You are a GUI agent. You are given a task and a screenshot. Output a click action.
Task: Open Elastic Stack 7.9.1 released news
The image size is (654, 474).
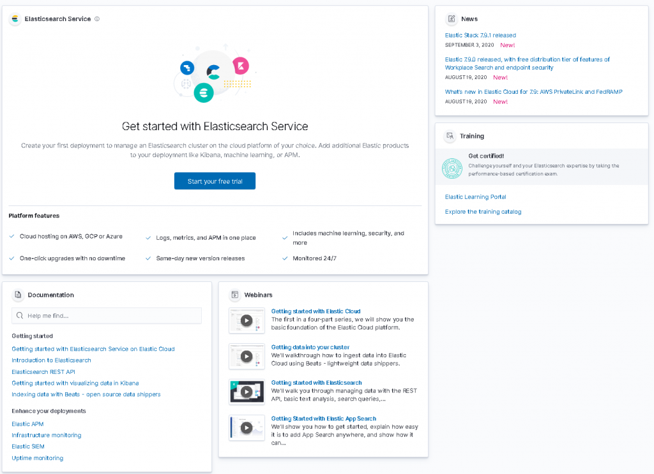pos(480,35)
